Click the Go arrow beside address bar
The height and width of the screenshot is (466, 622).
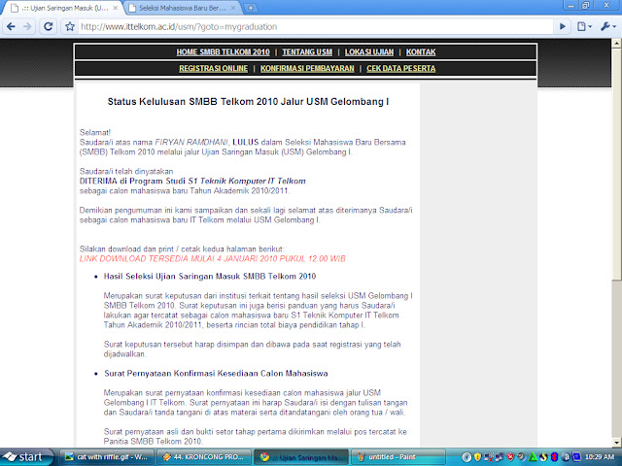click(x=562, y=26)
